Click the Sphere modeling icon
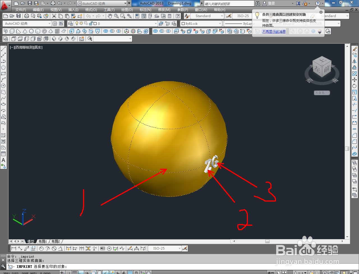Image resolution: width=359 pixels, height=274 pixels. [31, 31]
